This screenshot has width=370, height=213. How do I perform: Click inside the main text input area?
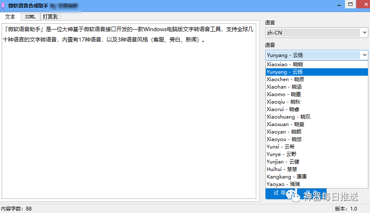pos(129,111)
